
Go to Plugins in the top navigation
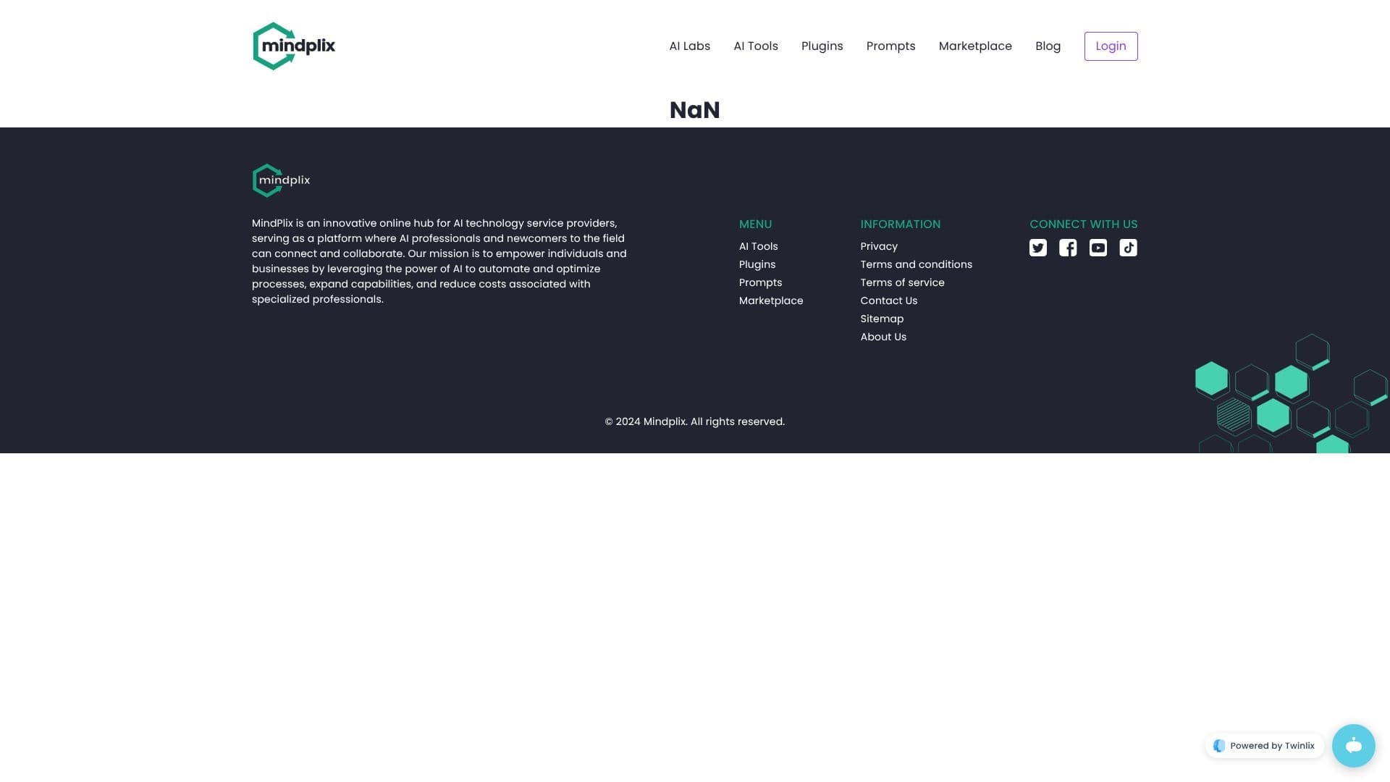pyautogui.click(x=822, y=46)
